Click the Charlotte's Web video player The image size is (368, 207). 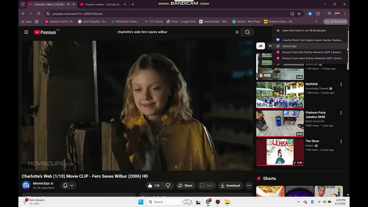[137, 106]
